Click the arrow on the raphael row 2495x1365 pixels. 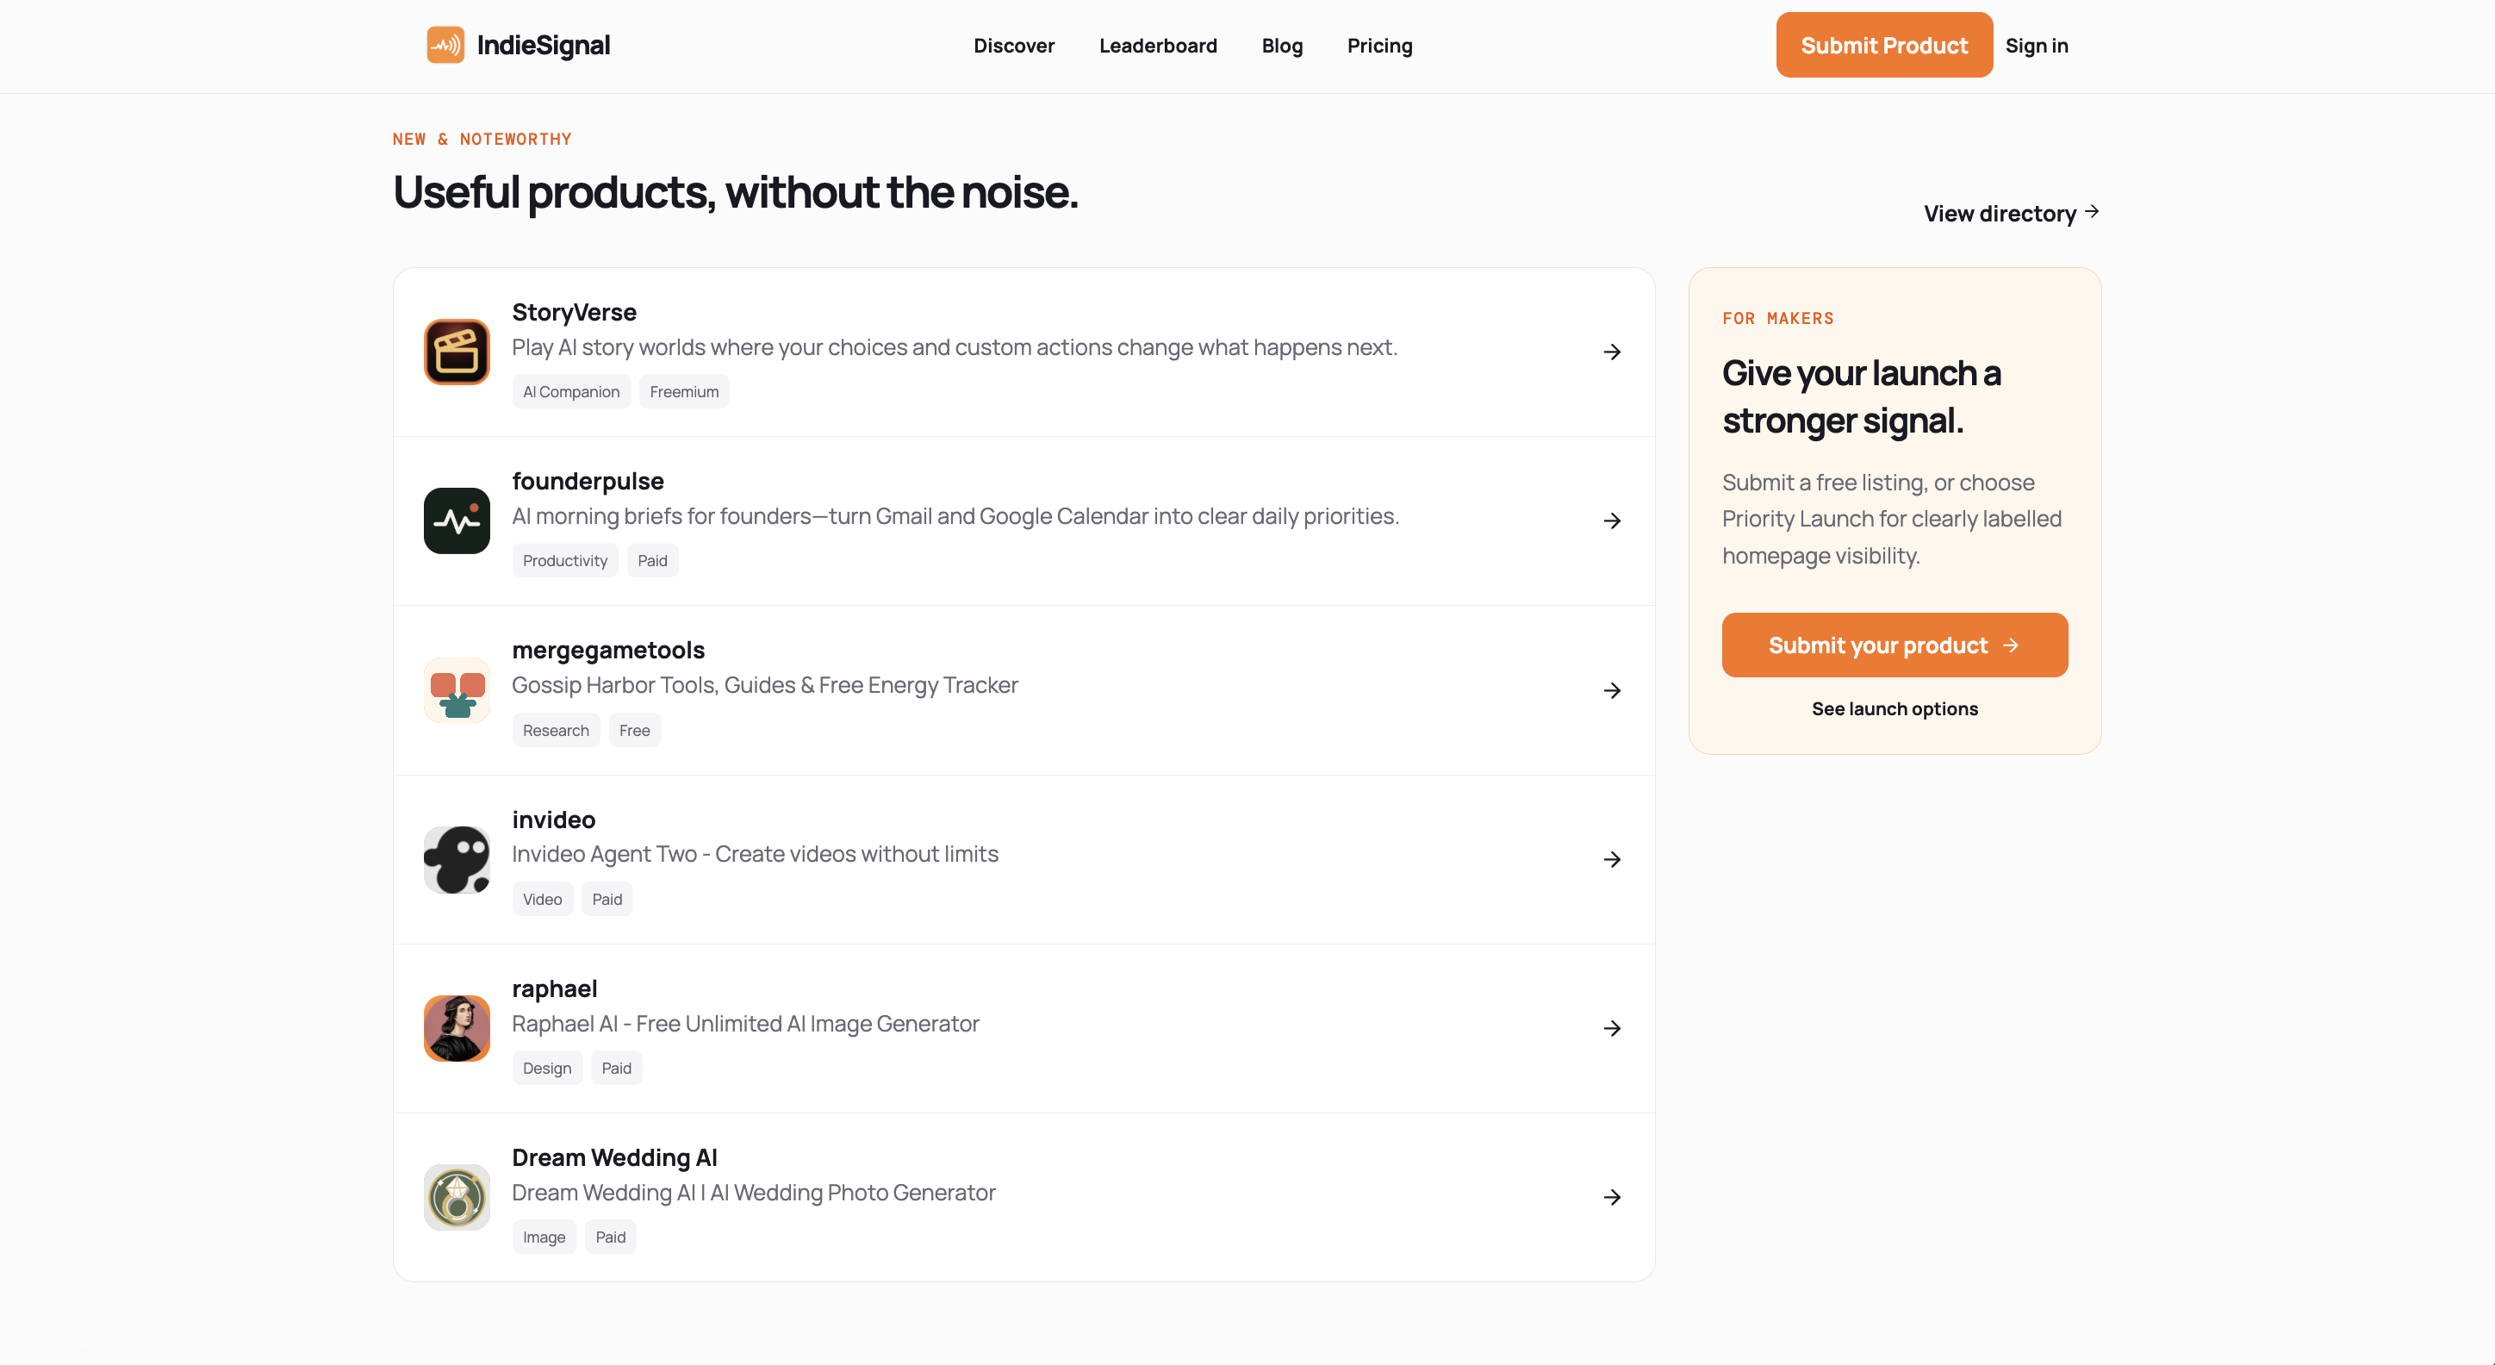pos(1612,1028)
